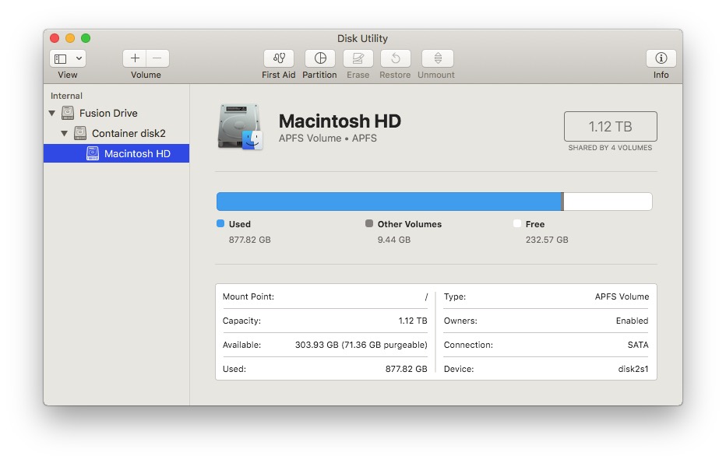Image resolution: width=726 pixels, height=463 pixels.
Task: Zoom the window with green button
Action: coord(86,38)
